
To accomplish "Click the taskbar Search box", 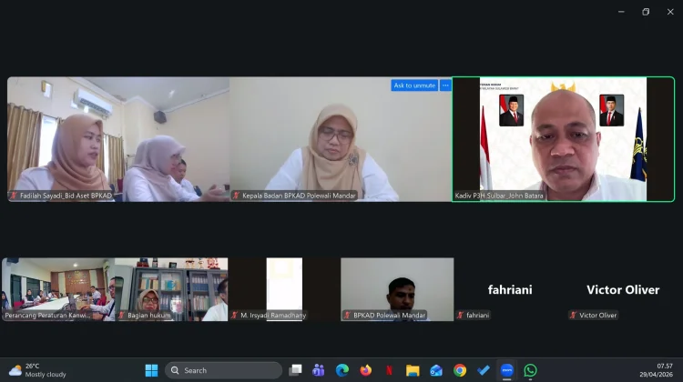I will (223, 370).
